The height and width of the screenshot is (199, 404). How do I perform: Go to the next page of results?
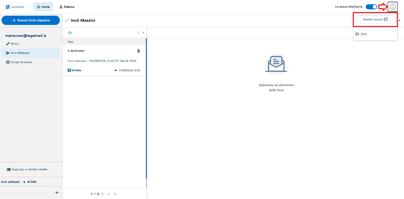(115, 194)
